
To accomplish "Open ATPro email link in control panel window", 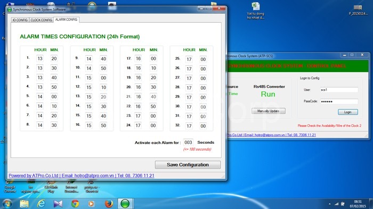I will pos(271,135).
